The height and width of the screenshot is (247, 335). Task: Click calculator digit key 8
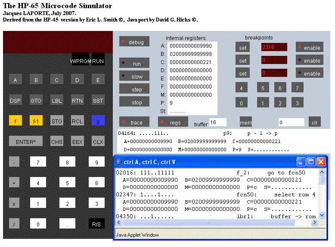pos(67,162)
